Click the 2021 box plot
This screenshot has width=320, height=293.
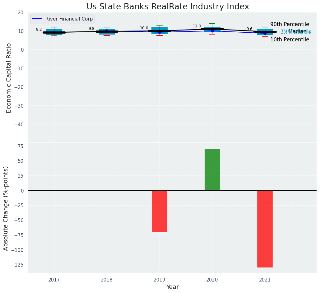tap(265, 32)
